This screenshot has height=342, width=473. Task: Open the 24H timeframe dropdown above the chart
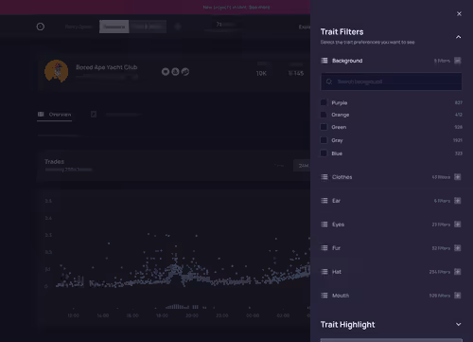(x=302, y=166)
